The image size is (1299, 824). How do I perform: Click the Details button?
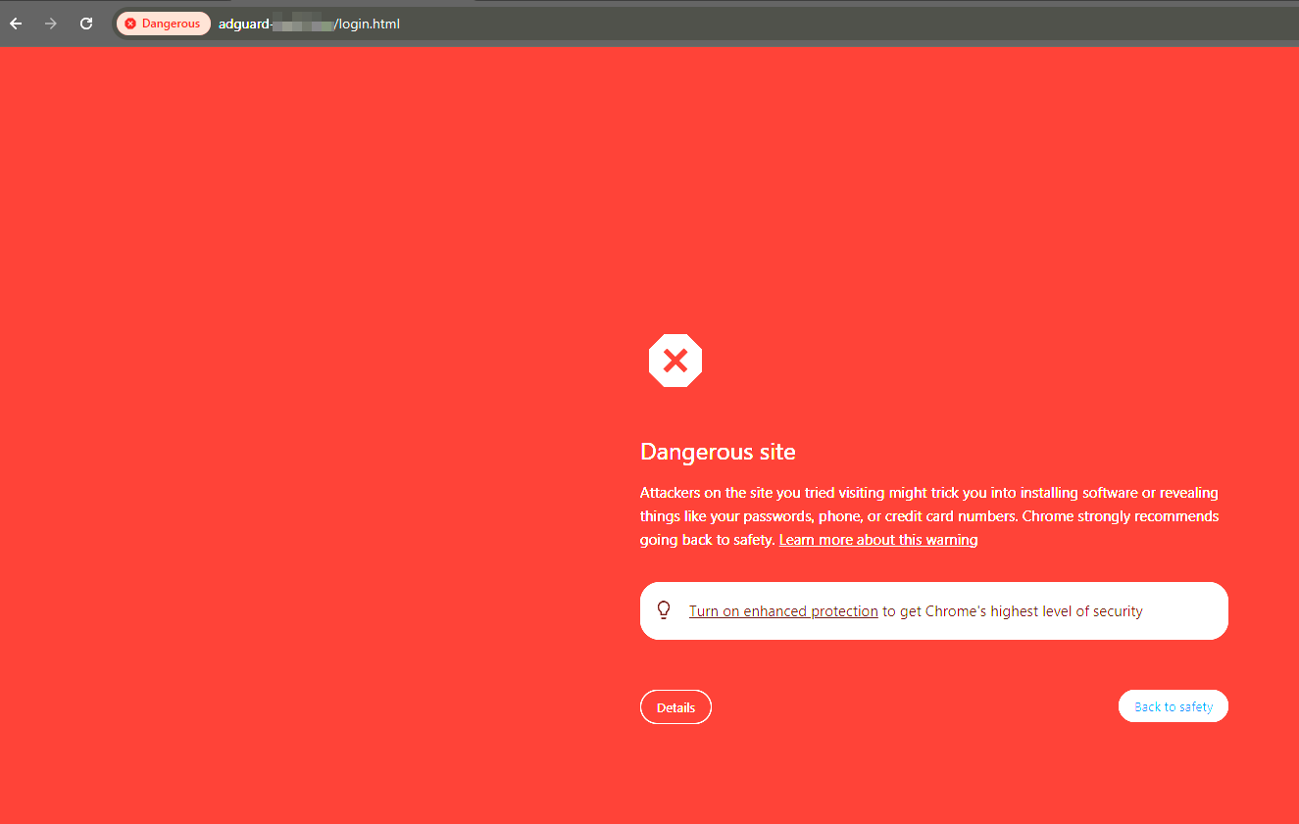pos(675,707)
